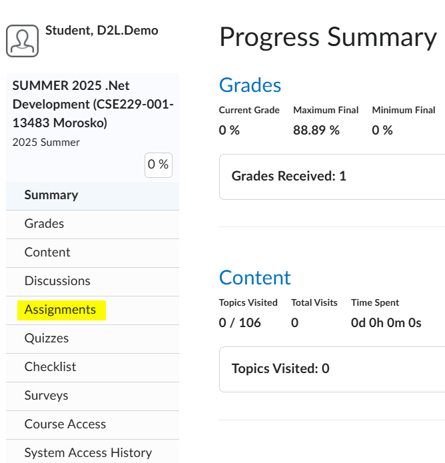The width and height of the screenshot is (445, 463).
Task: Click the 0 % grade badge
Action: point(159,165)
